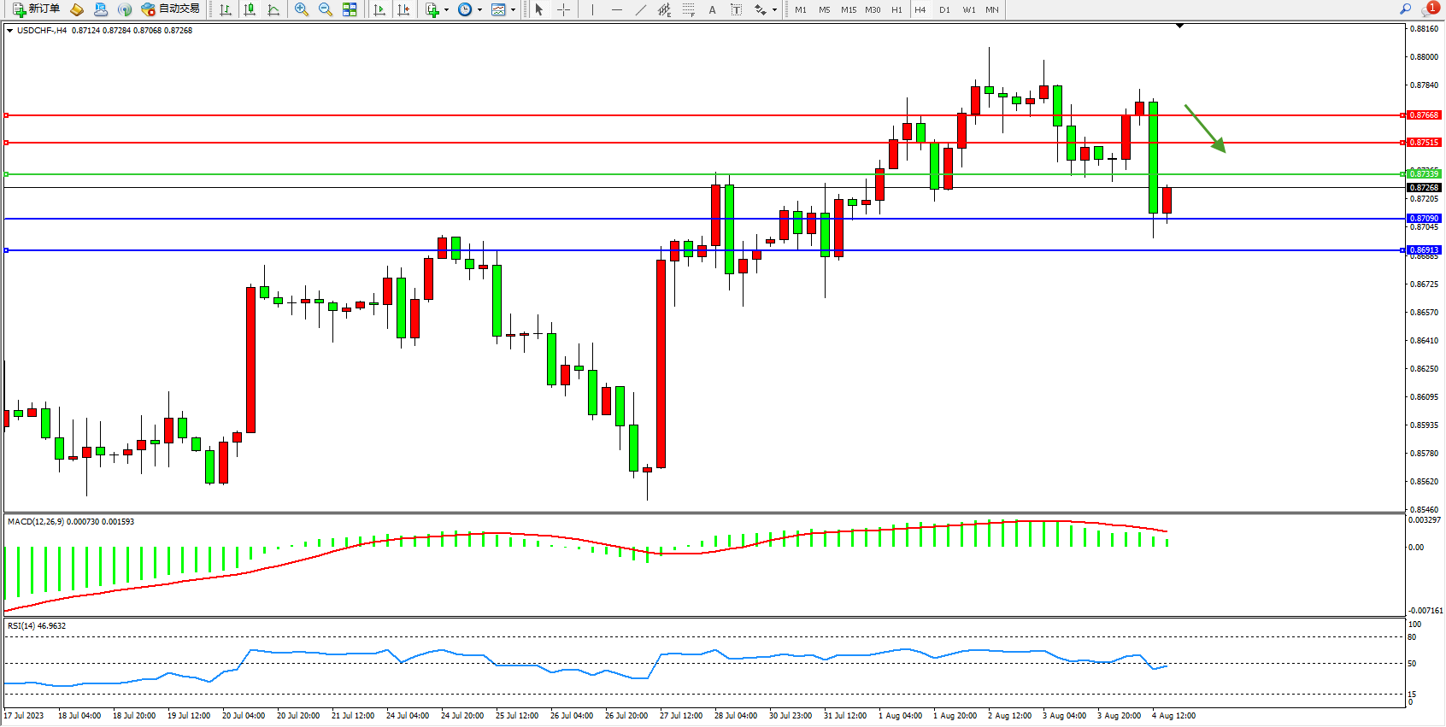The height and width of the screenshot is (727, 1446).
Task: Click the tile windows icon
Action: pyautogui.click(x=350, y=9)
